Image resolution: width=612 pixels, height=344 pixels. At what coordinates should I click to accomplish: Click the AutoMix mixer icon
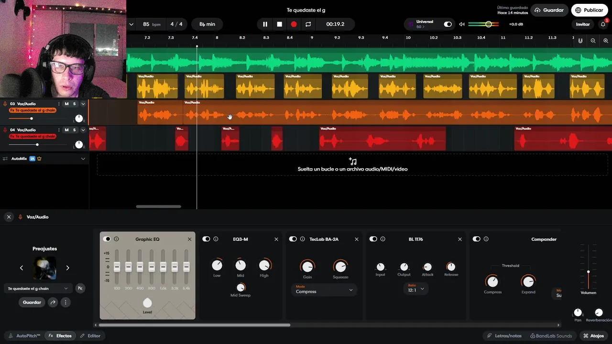click(5, 159)
